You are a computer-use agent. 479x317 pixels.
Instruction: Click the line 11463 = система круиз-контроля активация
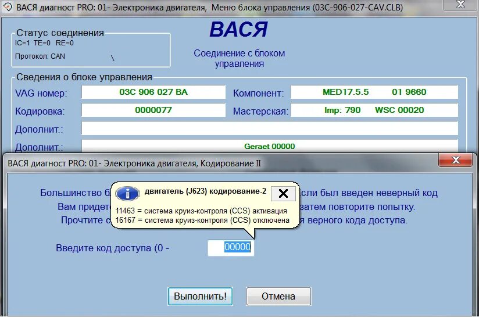201,211
